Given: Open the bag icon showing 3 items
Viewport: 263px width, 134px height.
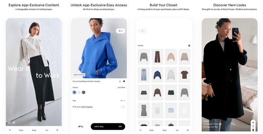Looking at the screenshot, I should click(121, 31).
